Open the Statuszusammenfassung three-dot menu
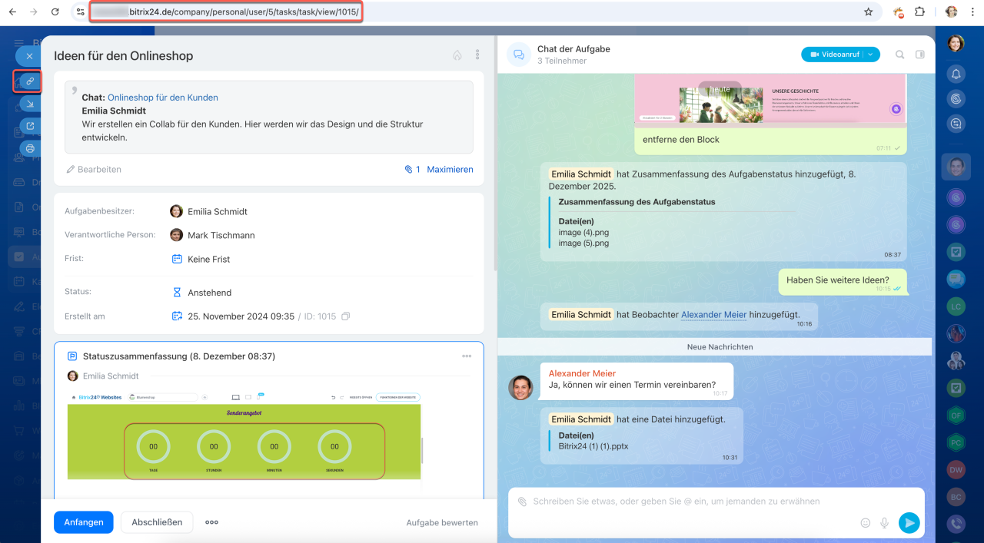Image resolution: width=984 pixels, height=543 pixels. [x=467, y=356]
